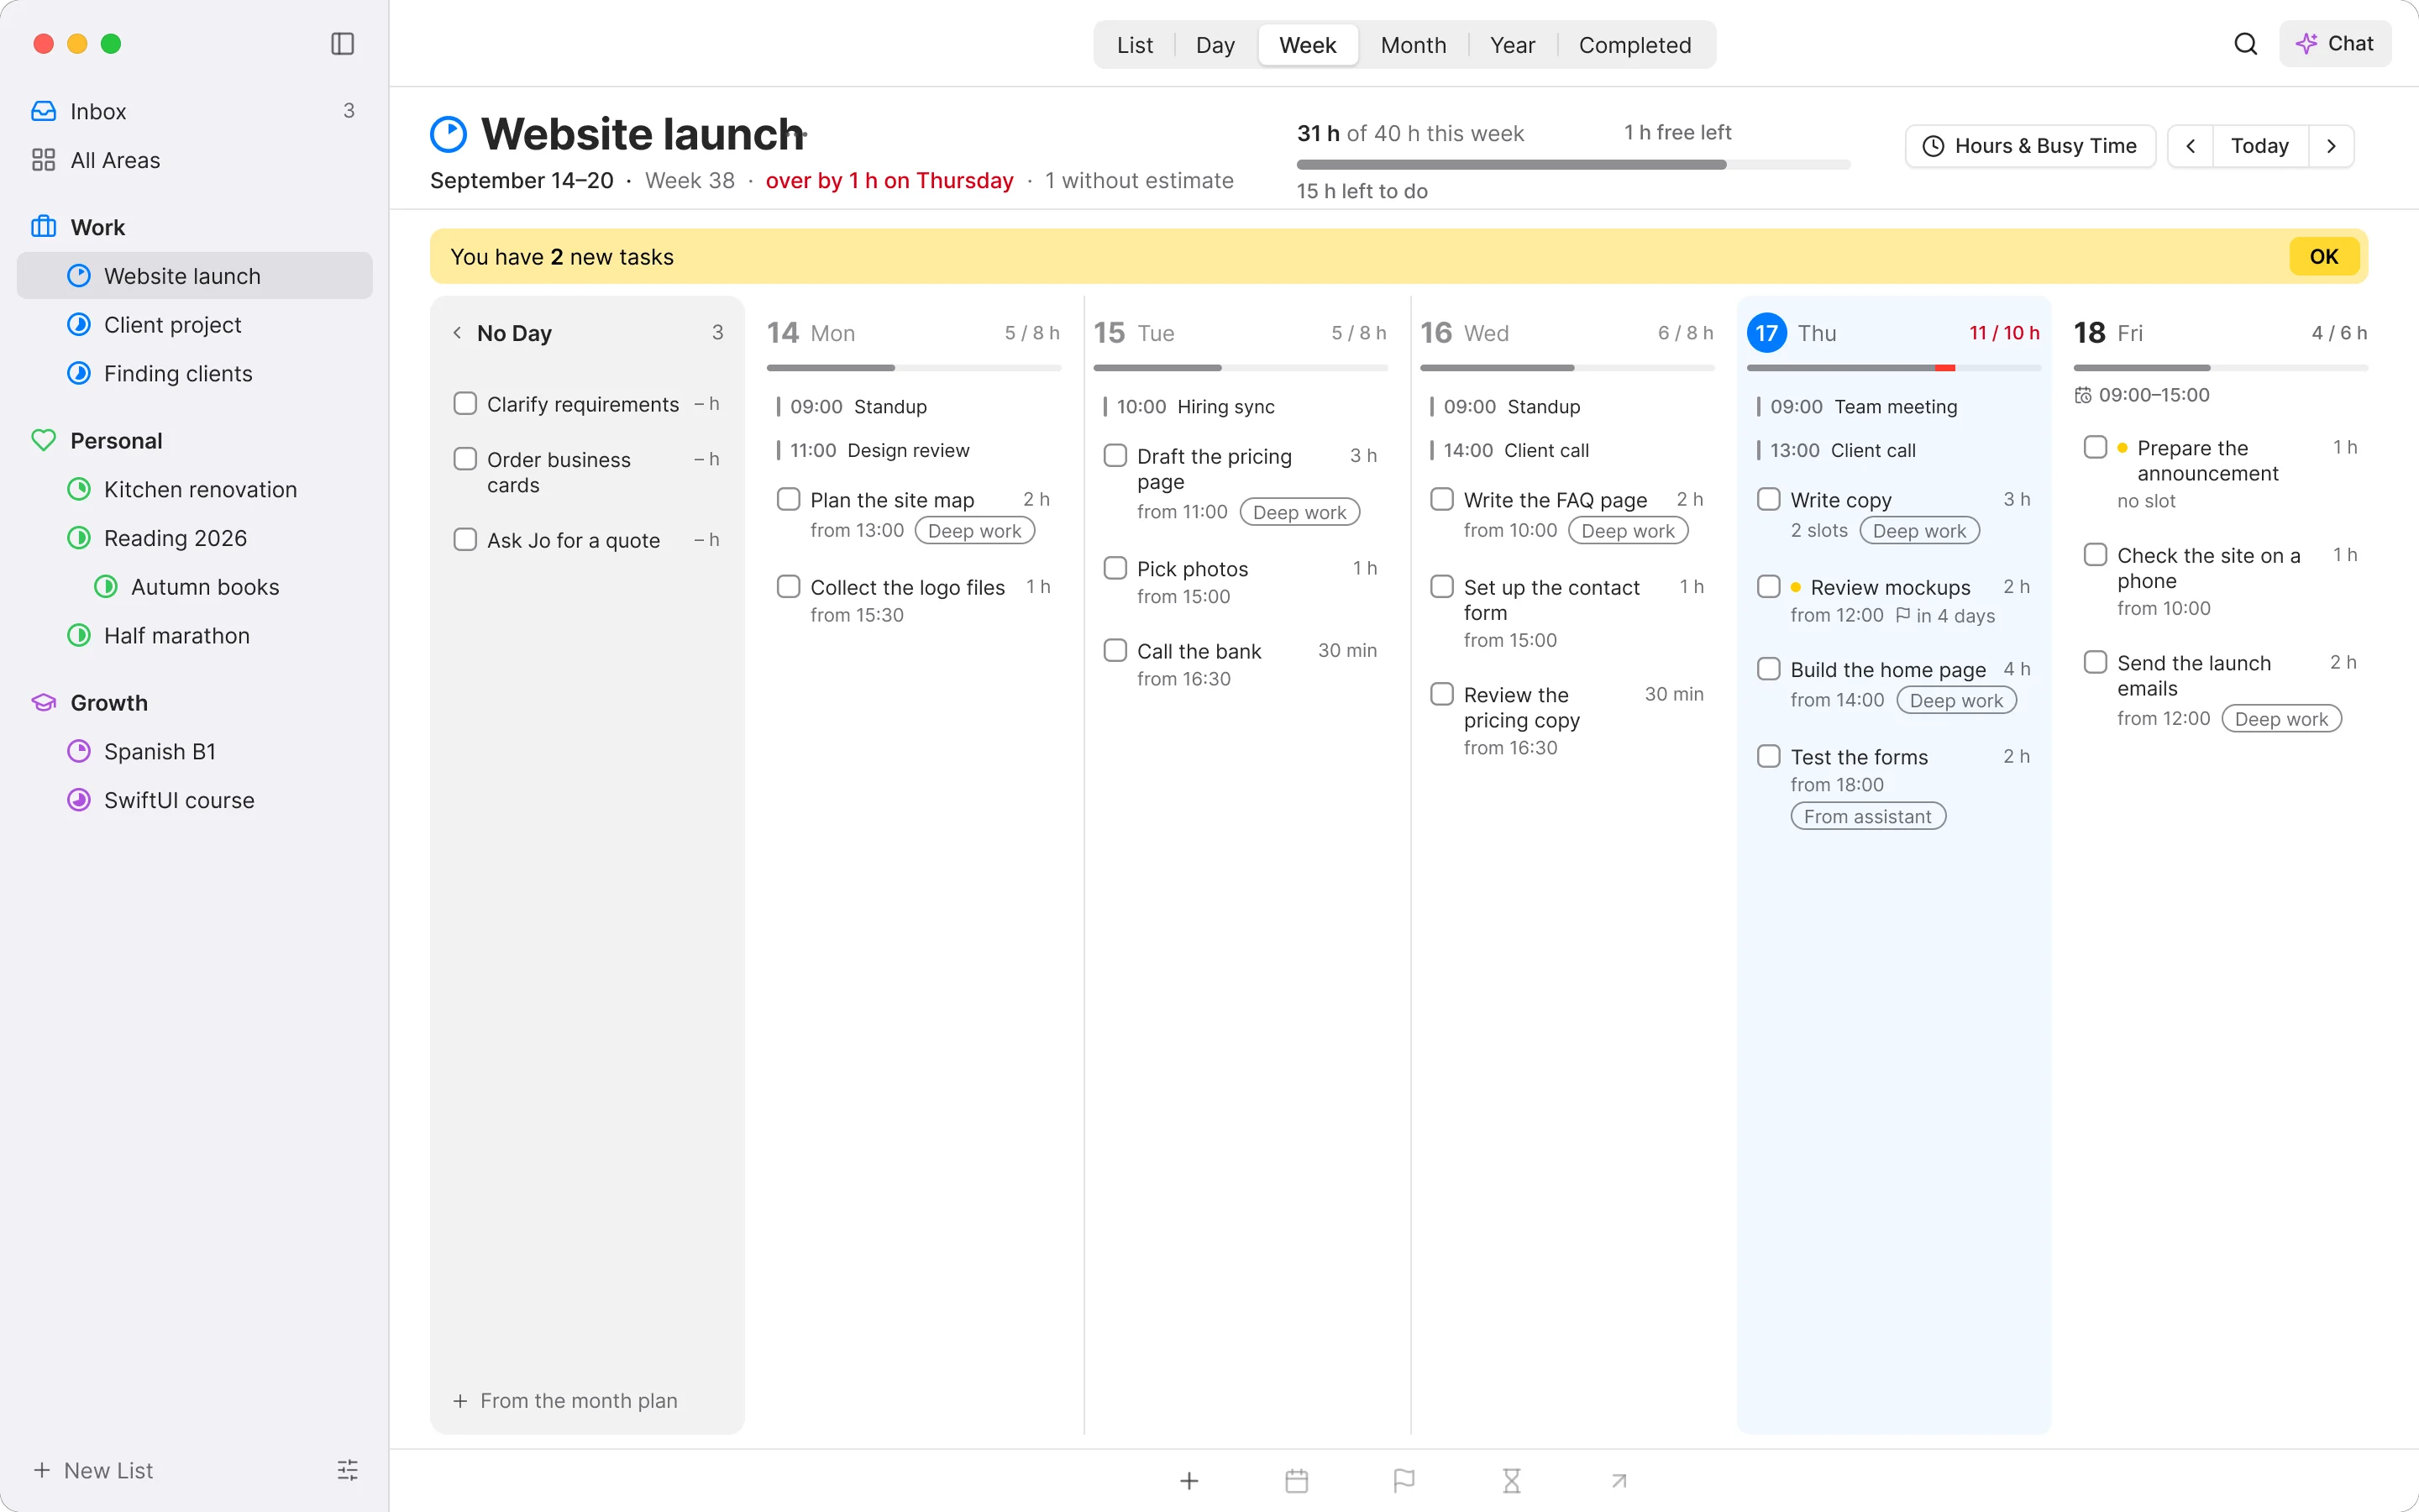Open search with the magnifier icon
Image resolution: width=2419 pixels, height=1512 pixels.
click(2245, 44)
